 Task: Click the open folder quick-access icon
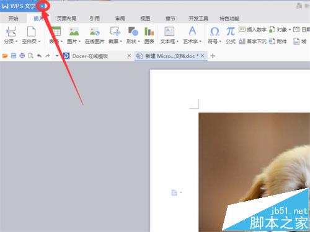5,56
